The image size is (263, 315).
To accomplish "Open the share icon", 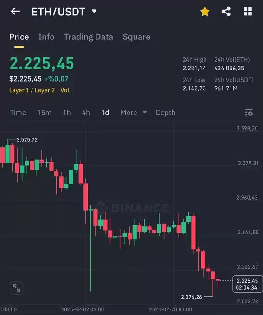I will pos(226,12).
